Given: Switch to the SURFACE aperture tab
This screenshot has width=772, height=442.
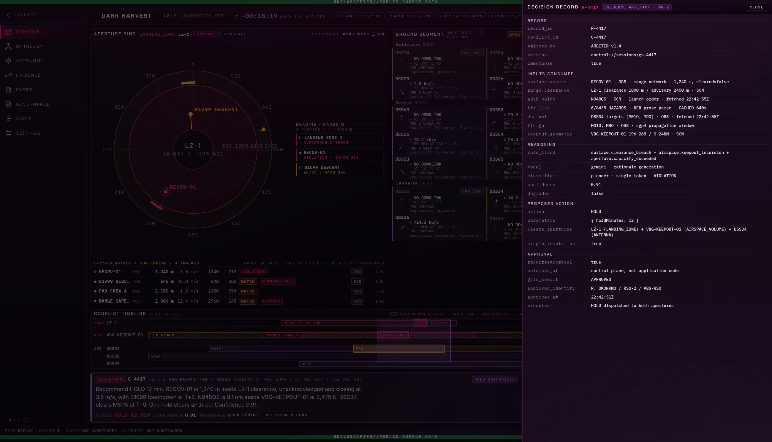Looking at the screenshot, I should (x=206, y=34).
